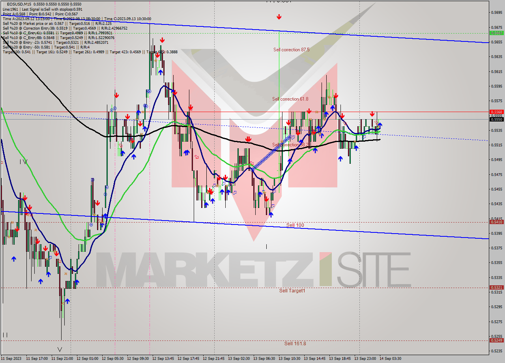Image resolution: width=505 pixels, height=363 pixels.
Task: Click the black 0.5550 current price tag
Action: [496, 119]
